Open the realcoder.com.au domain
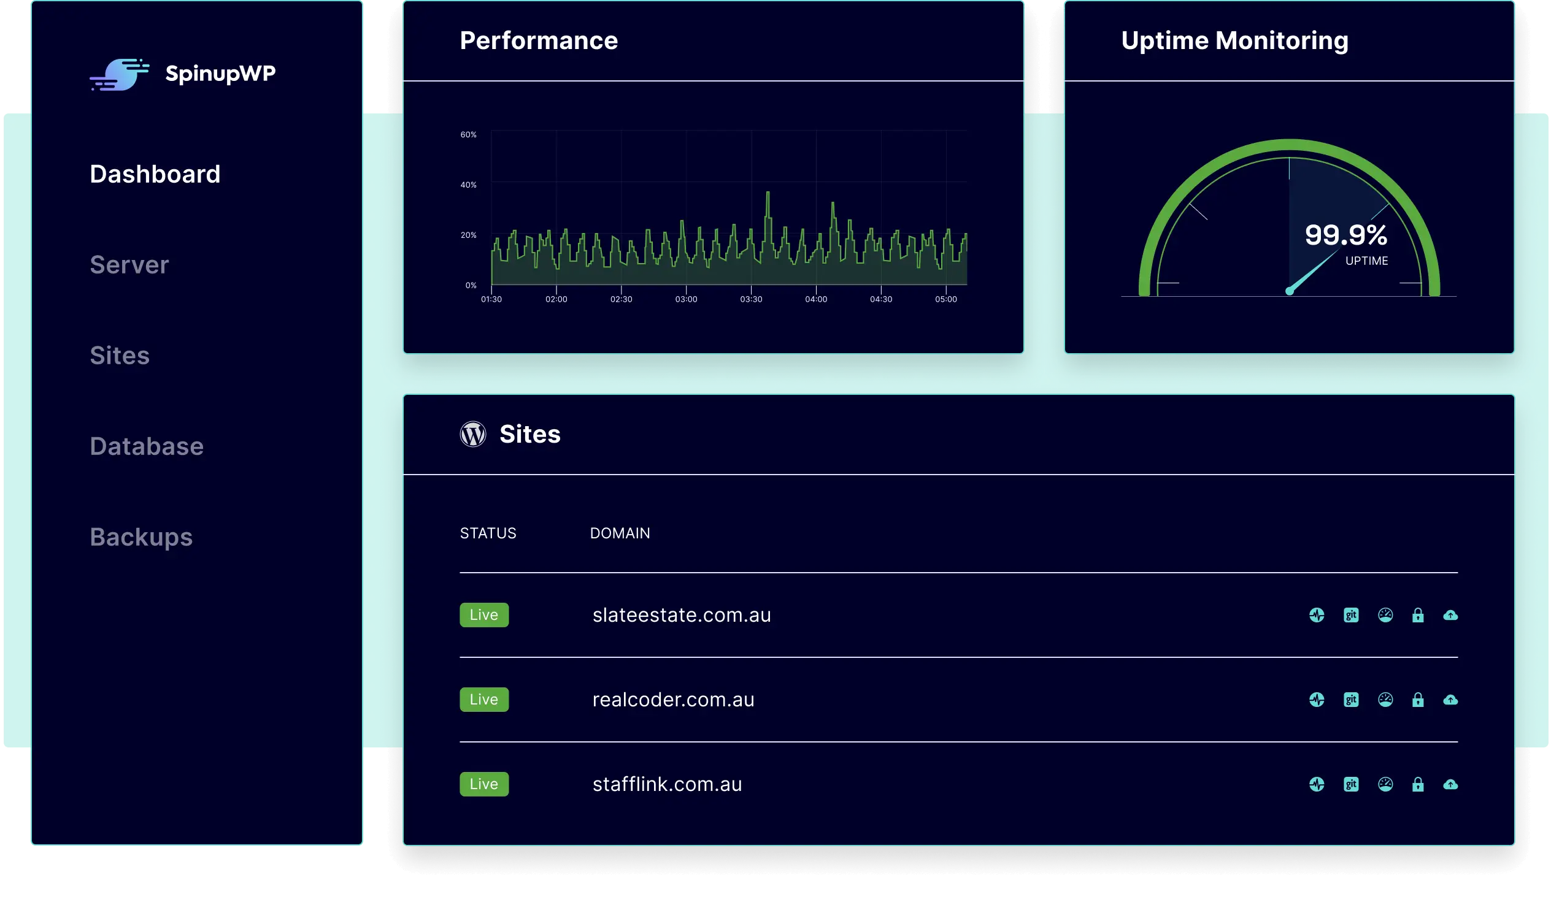Viewport: 1551px width, 905px height. tap(673, 700)
